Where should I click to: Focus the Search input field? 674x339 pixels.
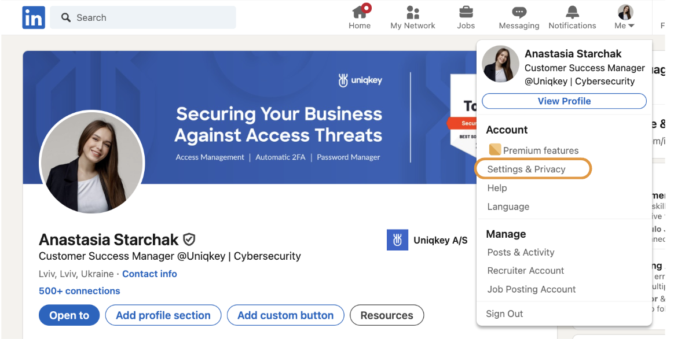tap(142, 17)
